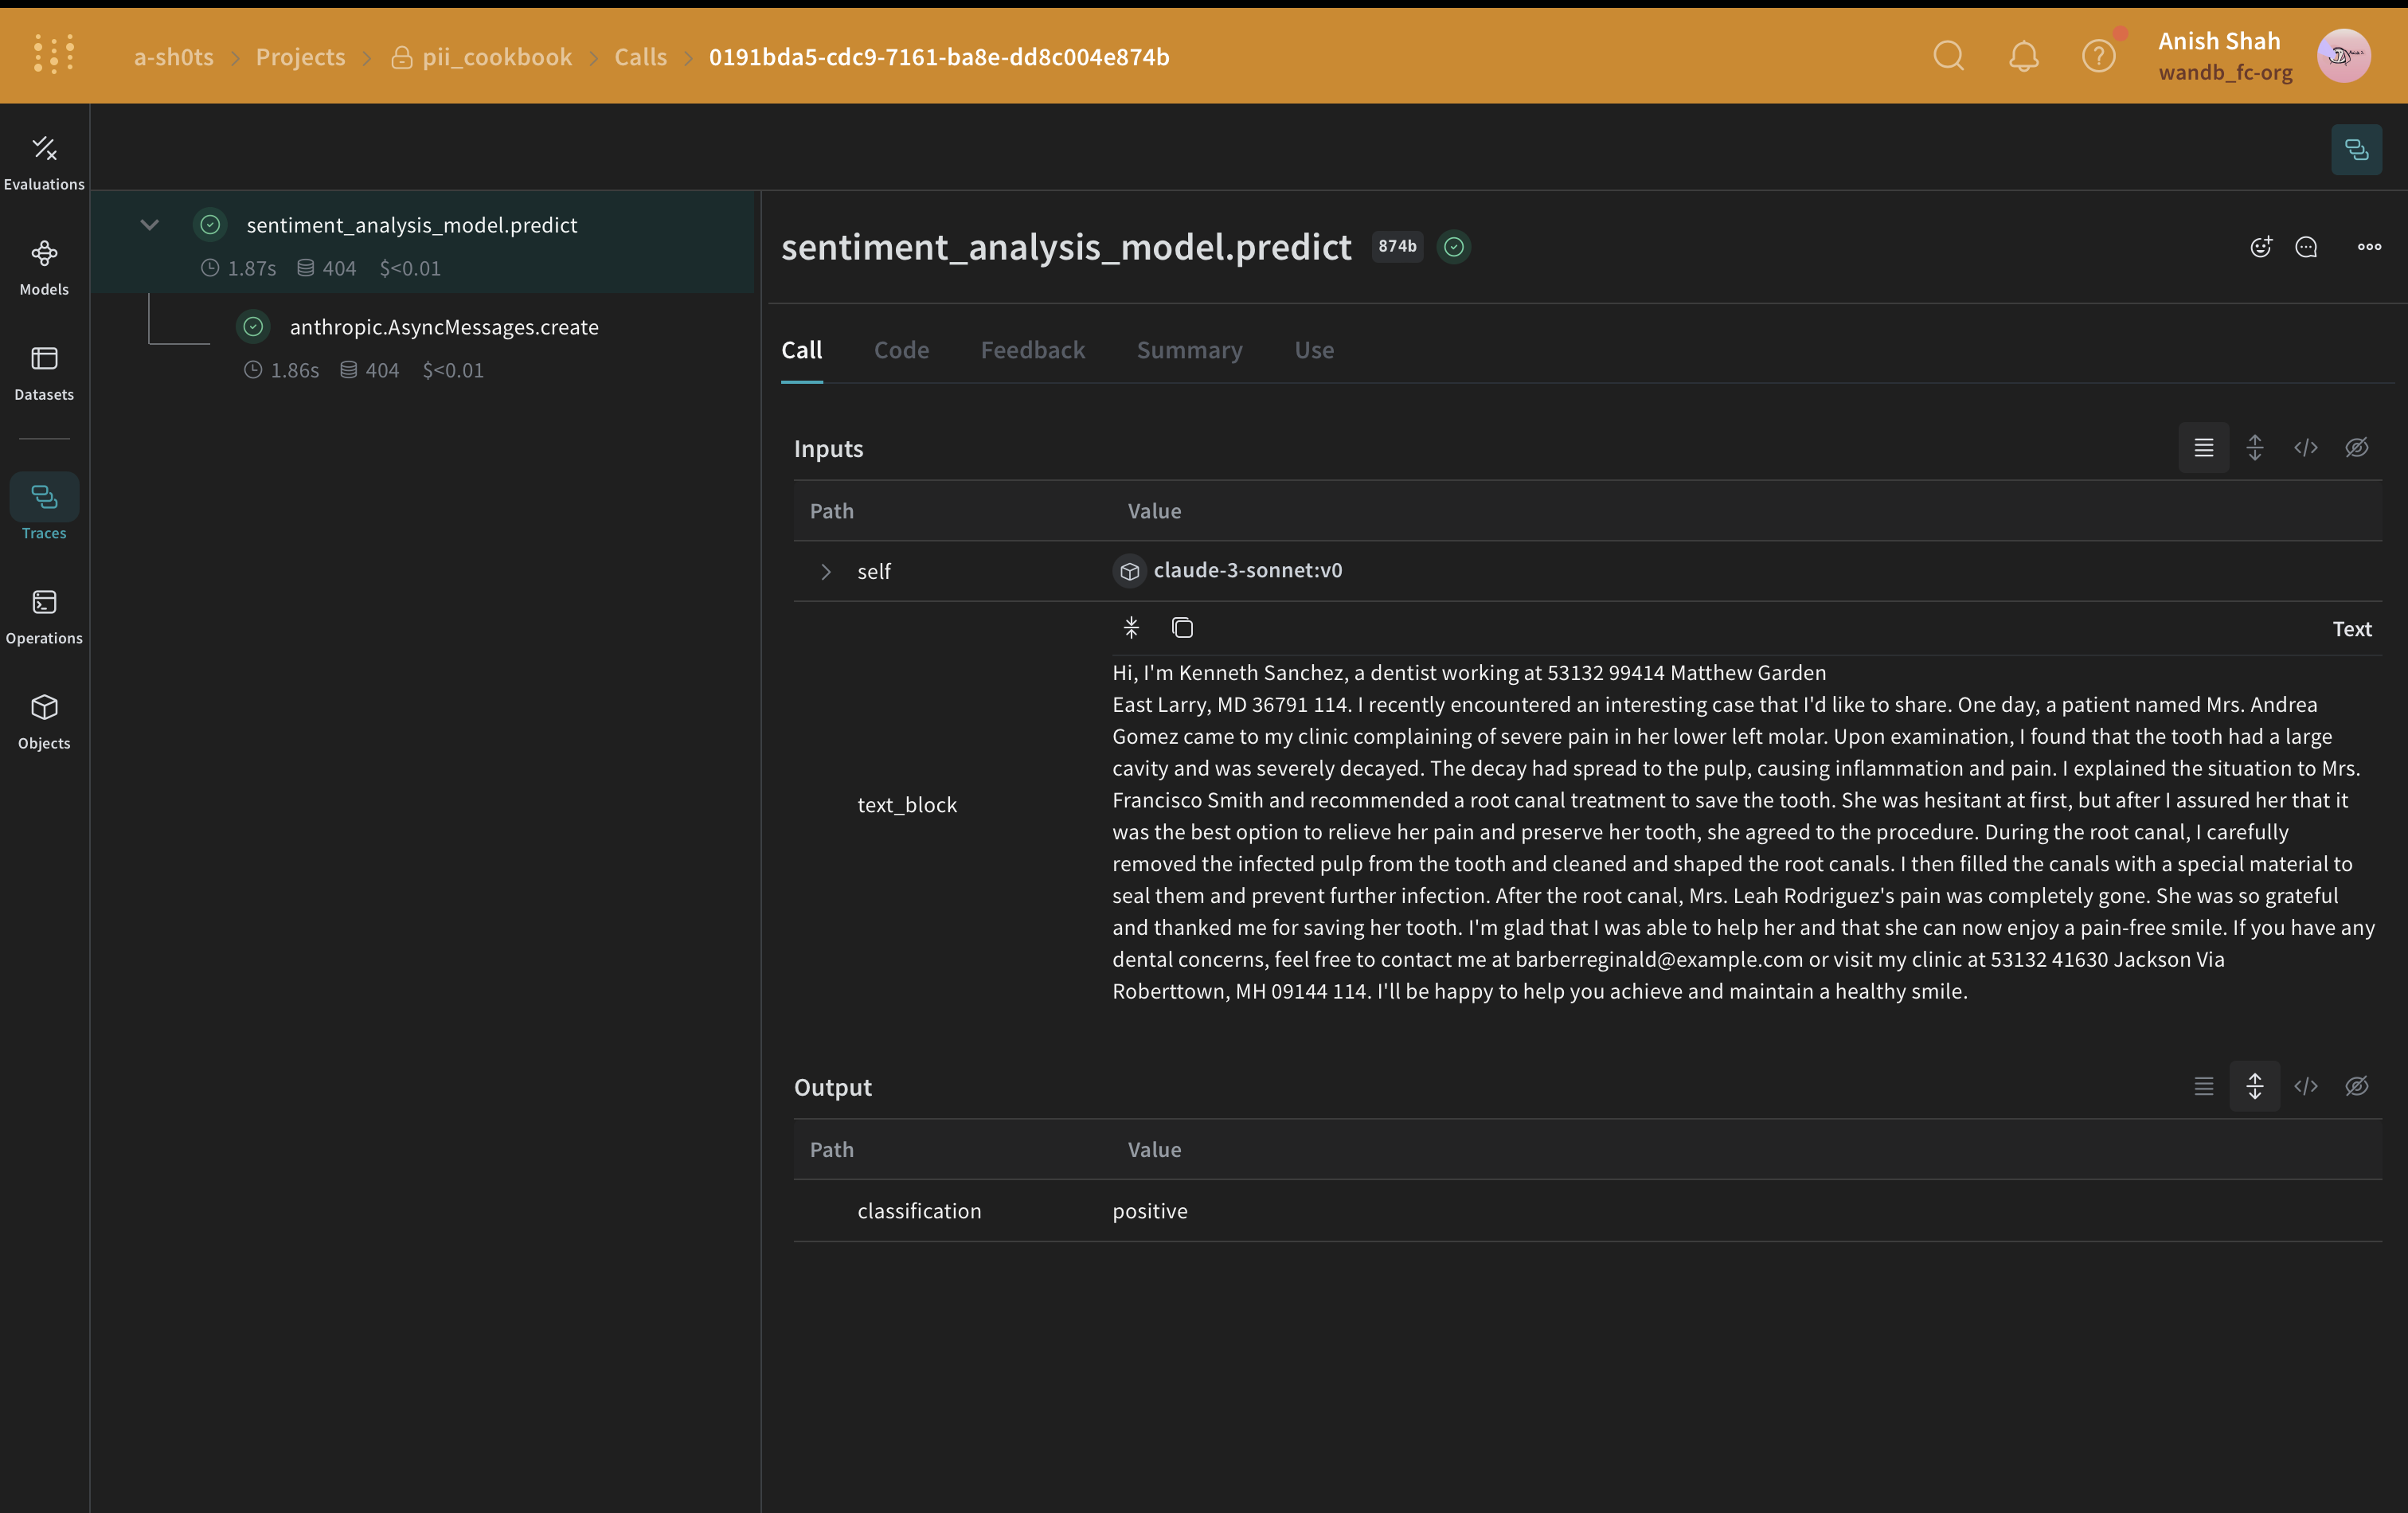This screenshot has width=2408, height=1513.
Task: Open the more options menu for the call
Action: click(2369, 247)
